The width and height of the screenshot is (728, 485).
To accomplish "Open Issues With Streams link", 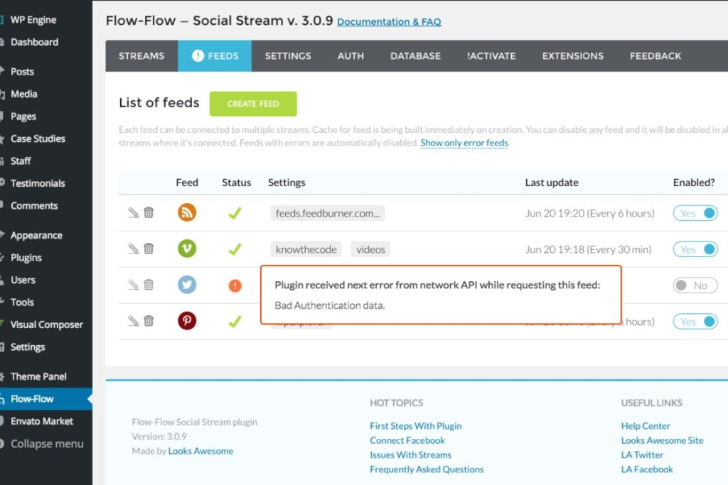I will 410,455.
